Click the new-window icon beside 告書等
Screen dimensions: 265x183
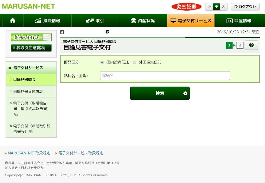coord(31,131)
